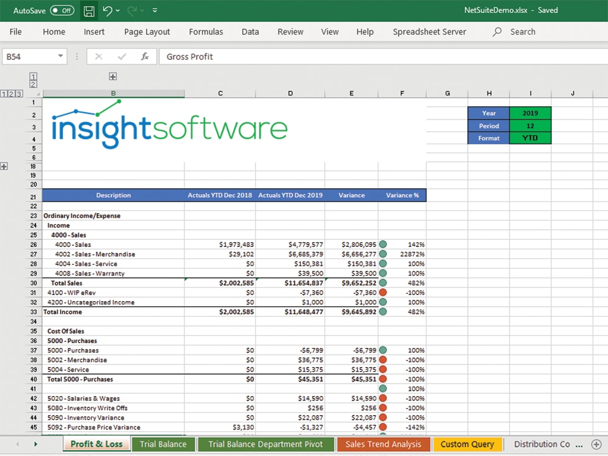Toggle the AutoSave switch
The height and width of the screenshot is (456, 608).
coord(62,11)
